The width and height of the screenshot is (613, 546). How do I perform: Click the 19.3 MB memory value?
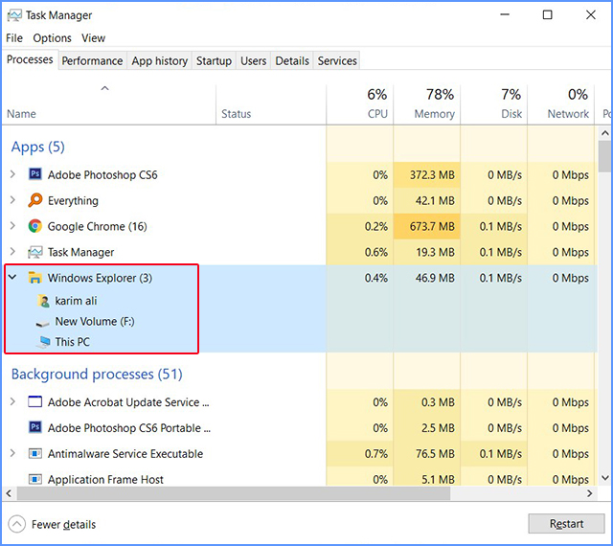pyautogui.click(x=435, y=252)
